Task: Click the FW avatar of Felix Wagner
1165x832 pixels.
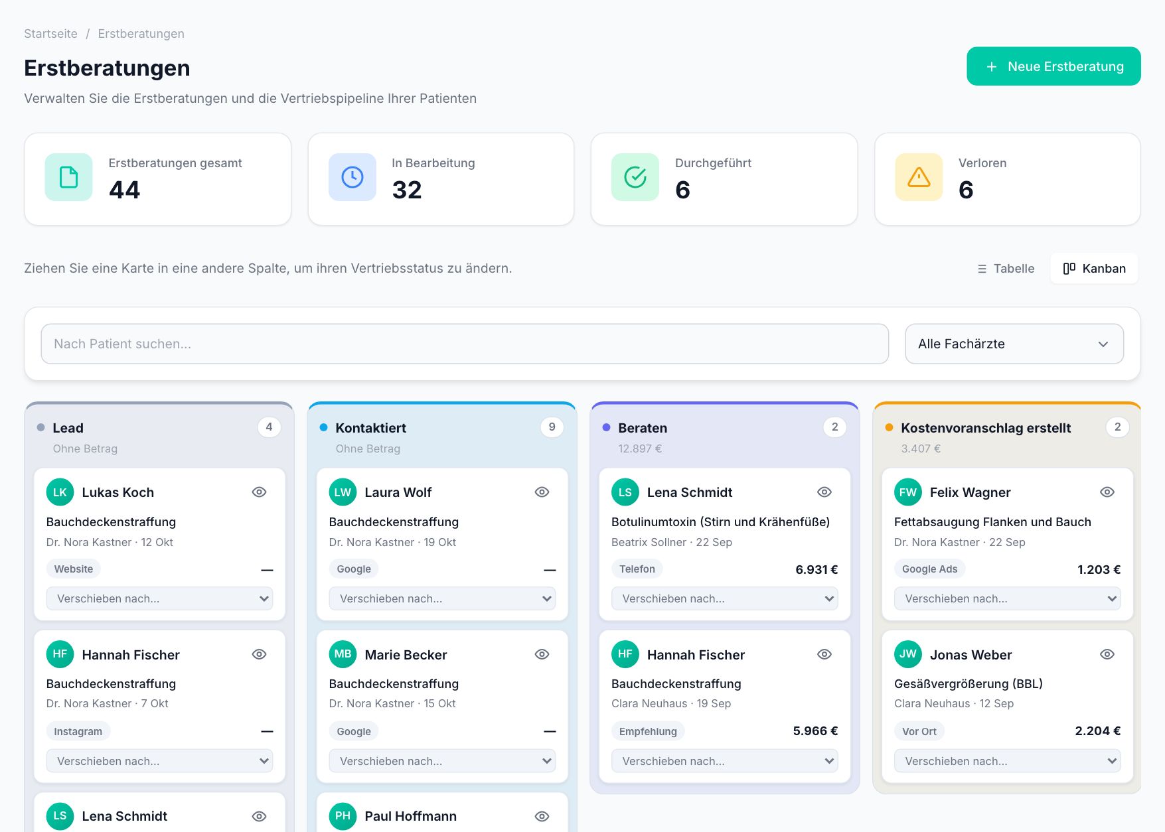Action: pyautogui.click(x=907, y=492)
